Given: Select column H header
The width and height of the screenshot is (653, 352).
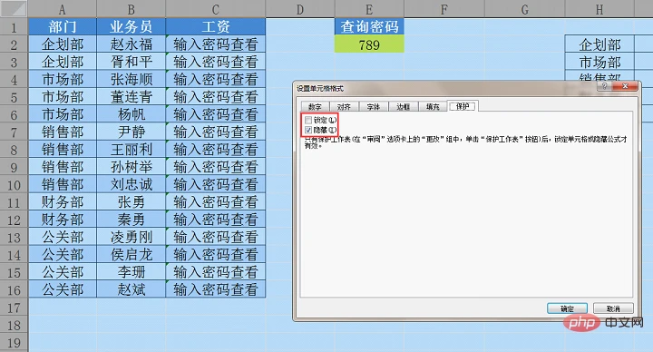Looking at the screenshot, I should 599,9.
